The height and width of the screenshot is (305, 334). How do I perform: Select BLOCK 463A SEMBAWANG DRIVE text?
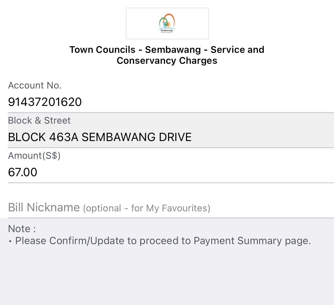click(100, 137)
